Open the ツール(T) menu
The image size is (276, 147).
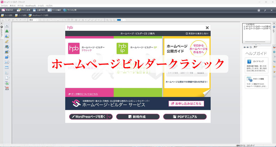(41, 6)
